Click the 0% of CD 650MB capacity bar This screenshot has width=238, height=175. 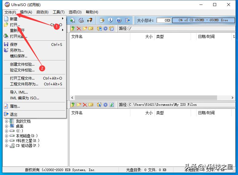coord(203,20)
